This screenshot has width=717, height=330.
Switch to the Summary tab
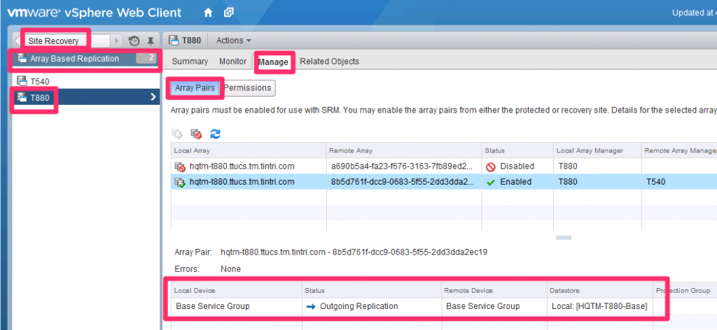pos(190,62)
